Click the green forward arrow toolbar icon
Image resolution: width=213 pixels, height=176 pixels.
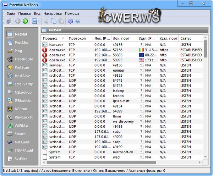[x=25, y=21]
